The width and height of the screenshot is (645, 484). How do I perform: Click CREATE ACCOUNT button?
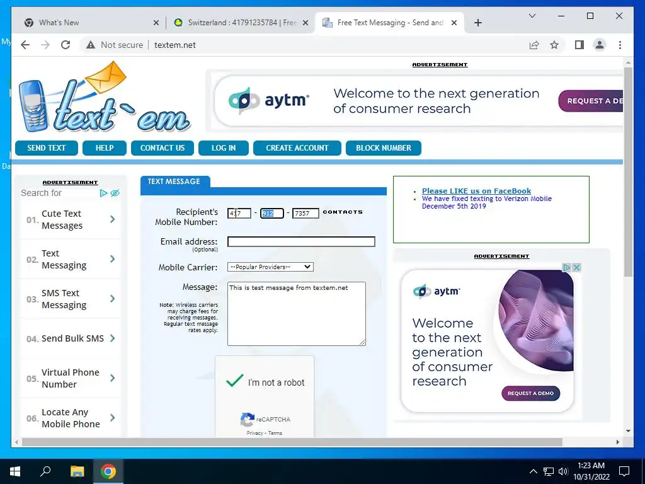[x=297, y=147]
